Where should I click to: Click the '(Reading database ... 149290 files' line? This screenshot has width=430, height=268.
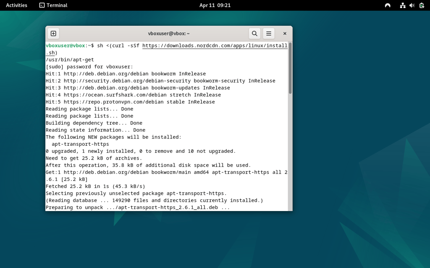point(154,201)
